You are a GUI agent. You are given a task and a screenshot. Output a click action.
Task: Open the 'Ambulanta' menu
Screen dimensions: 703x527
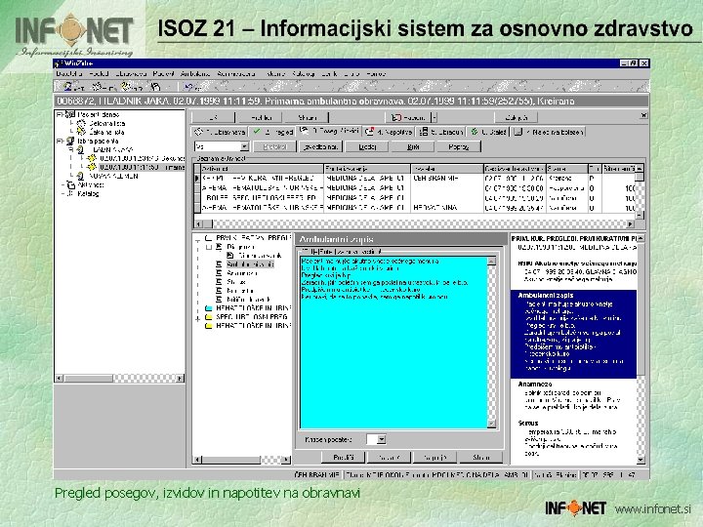click(x=195, y=73)
